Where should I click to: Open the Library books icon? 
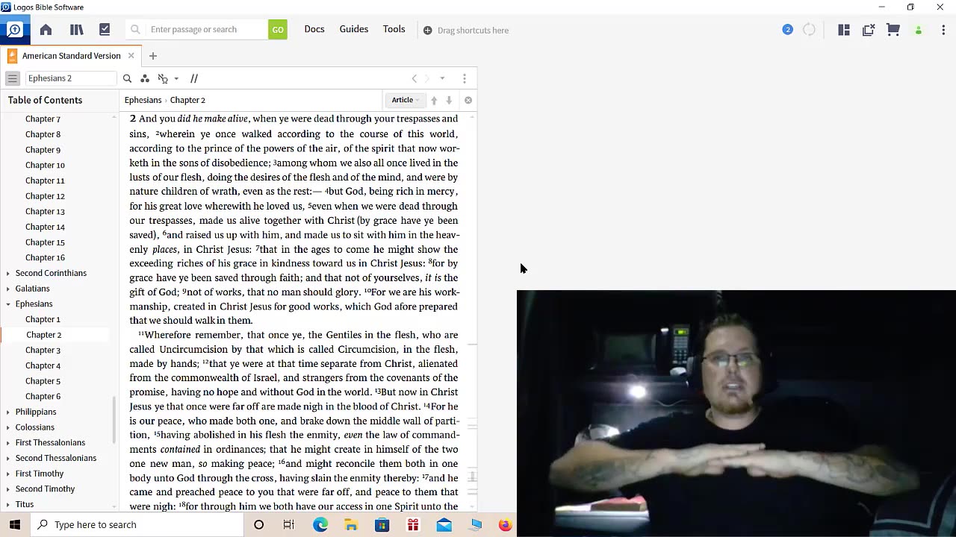pos(76,30)
